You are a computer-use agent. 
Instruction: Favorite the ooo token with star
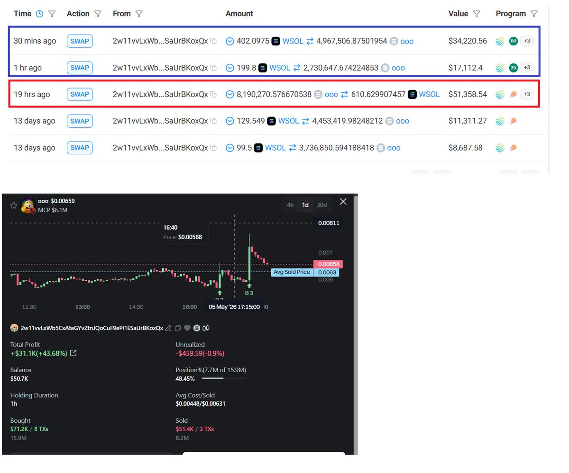[x=14, y=205]
